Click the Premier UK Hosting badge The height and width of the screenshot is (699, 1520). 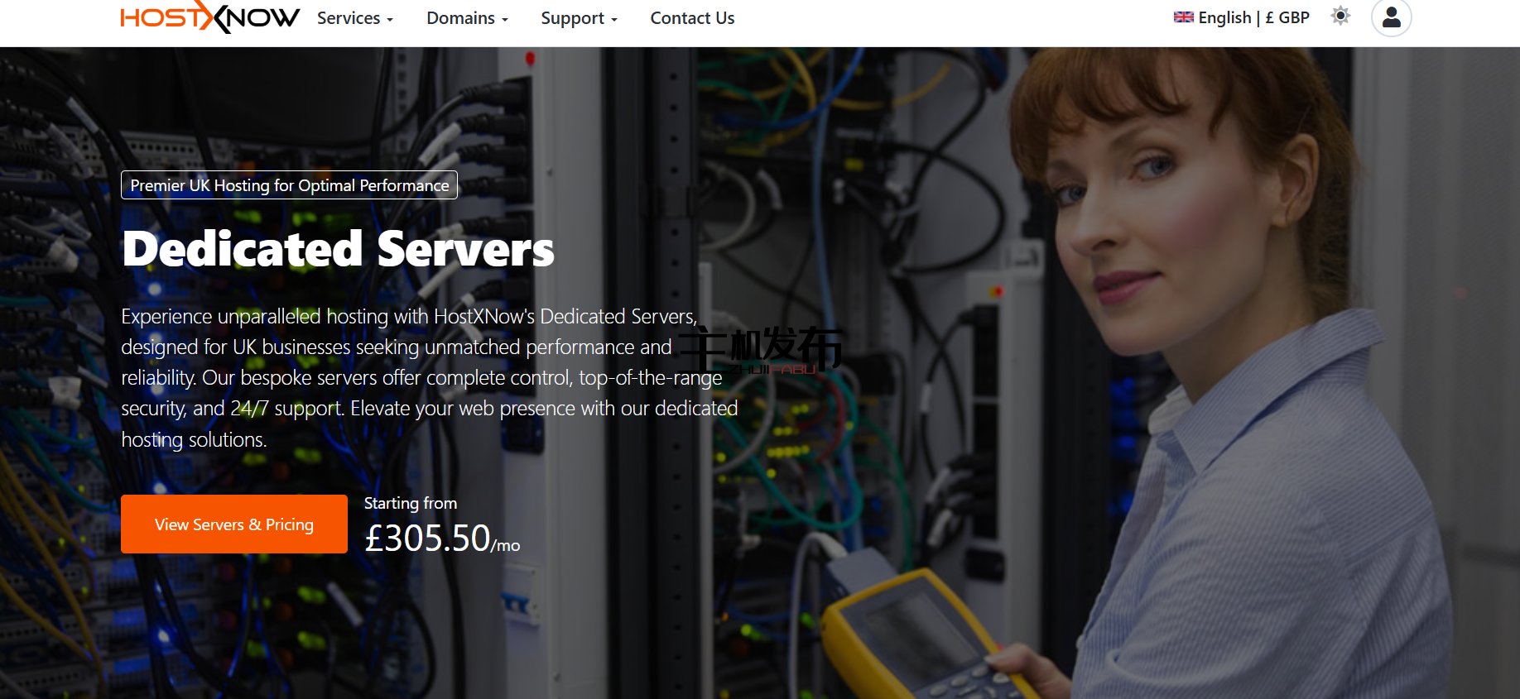click(x=289, y=185)
